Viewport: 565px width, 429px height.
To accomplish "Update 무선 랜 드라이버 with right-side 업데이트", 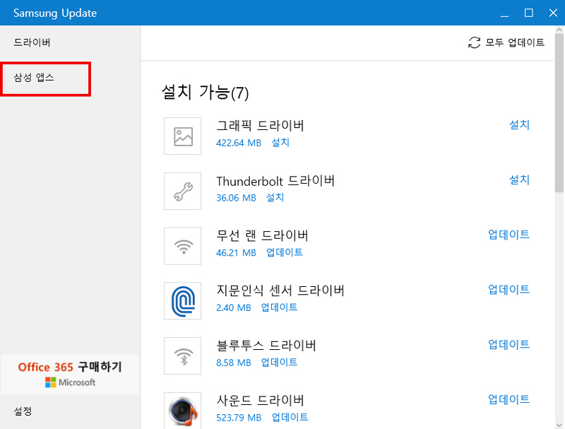I will (x=509, y=235).
